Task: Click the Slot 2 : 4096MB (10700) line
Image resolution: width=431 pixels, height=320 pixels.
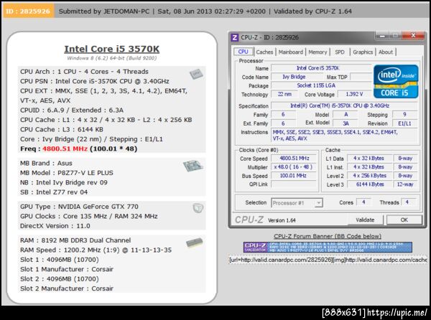Action: [60, 279]
